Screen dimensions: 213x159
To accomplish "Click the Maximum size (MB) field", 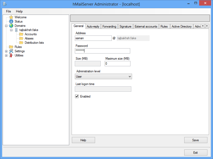I will tap(117, 64).
